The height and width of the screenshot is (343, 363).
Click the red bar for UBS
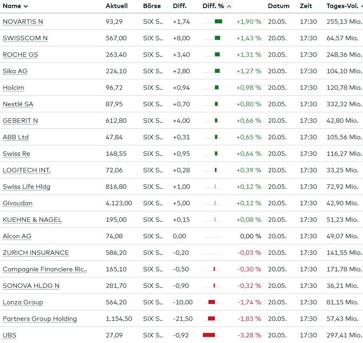click(x=209, y=335)
